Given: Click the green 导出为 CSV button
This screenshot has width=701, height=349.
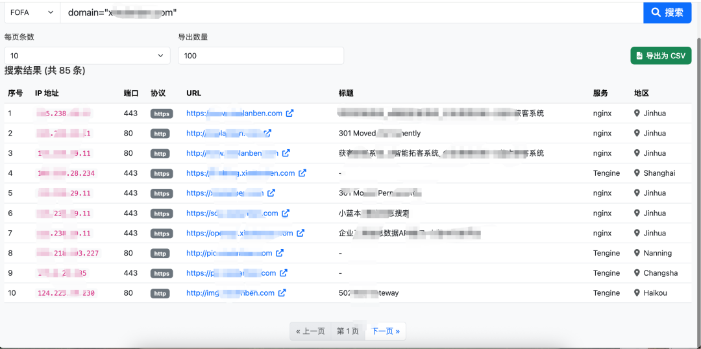Looking at the screenshot, I should [661, 56].
